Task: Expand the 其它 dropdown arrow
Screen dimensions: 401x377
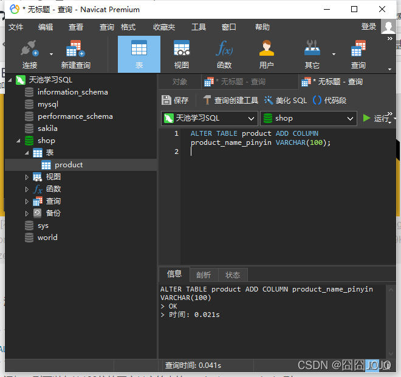Action: [334, 54]
